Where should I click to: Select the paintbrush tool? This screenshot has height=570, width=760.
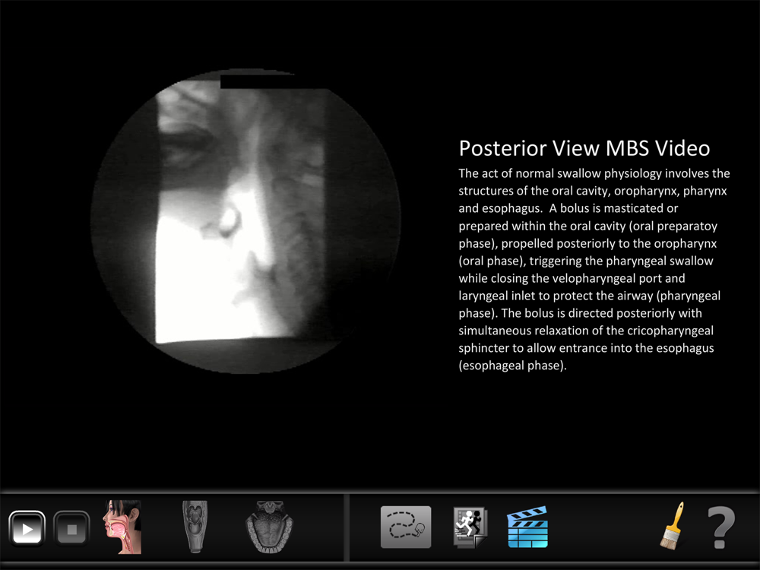point(673,527)
